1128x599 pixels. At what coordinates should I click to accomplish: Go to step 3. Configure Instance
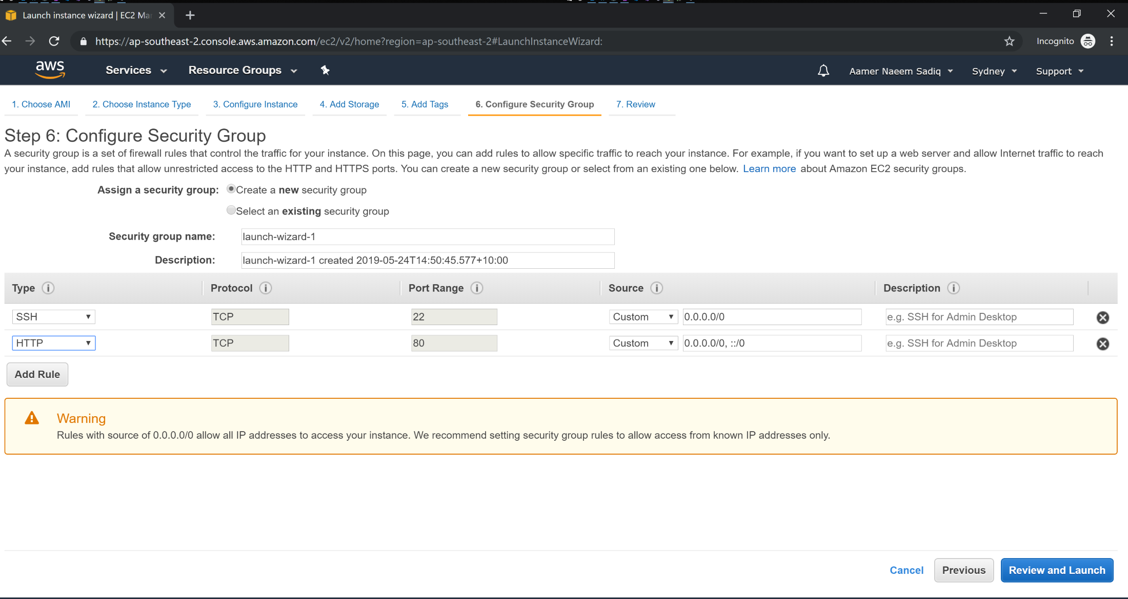(255, 104)
